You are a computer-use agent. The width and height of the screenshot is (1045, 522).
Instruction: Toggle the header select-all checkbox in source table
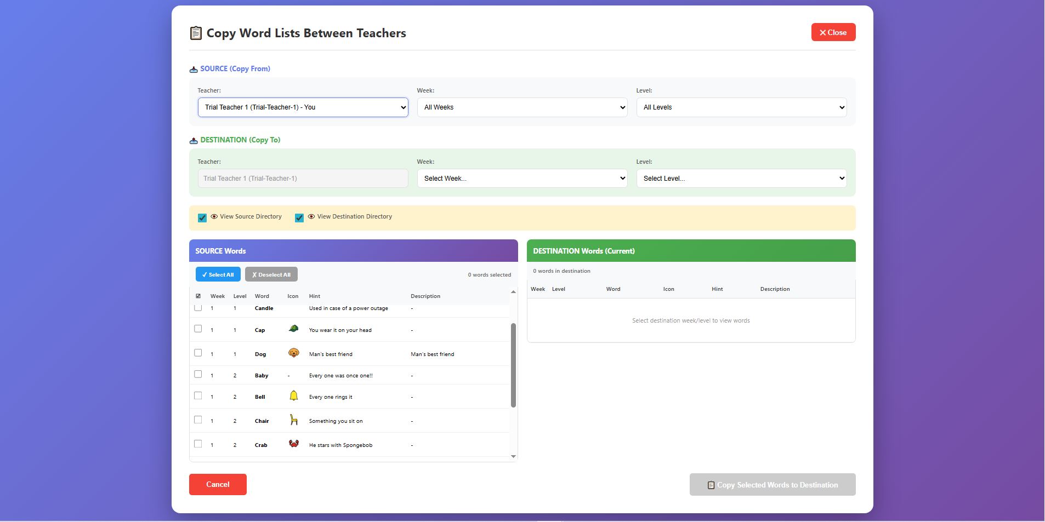(x=198, y=296)
